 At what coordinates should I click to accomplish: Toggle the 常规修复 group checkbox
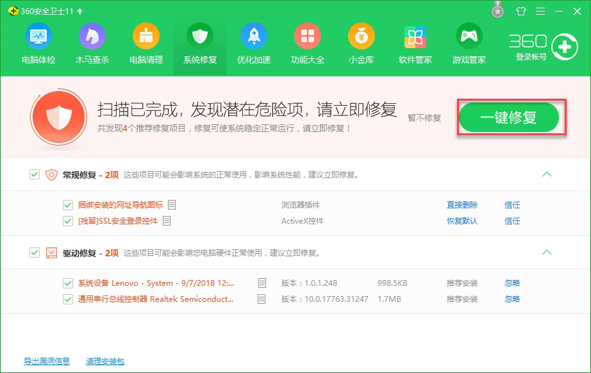(x=35, y=174)
